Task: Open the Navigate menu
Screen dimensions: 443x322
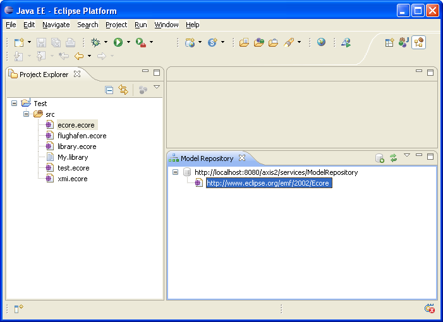Action: click(56, 25)
